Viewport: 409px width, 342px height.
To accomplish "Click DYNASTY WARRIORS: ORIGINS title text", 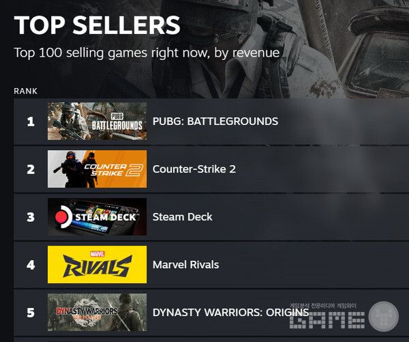I will (230, 313).
